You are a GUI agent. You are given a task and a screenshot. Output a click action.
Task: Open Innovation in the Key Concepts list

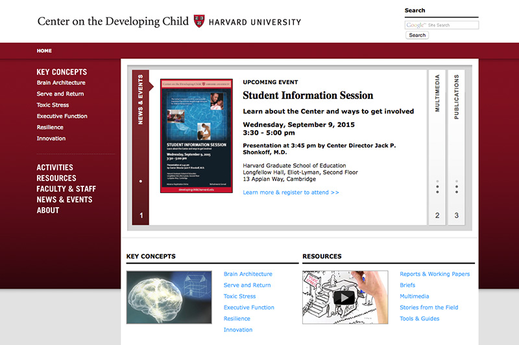(x=237, y=330)
